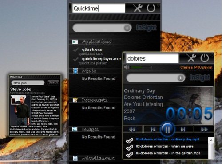Toggle checkmark for 01 ordinary day.mp3
Image resolution: width=222 pixels, height=164 pixels.
[x=129, y=140]
